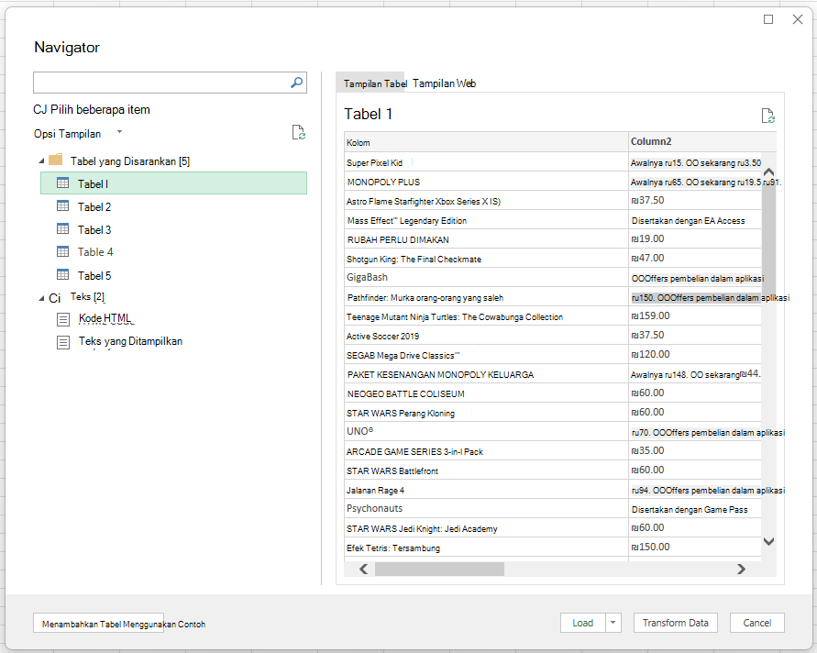Viewport: 817px width, 653px height.
Task: Click the refresh preview icon beside Tabel 1
Action: click(x=768, y=116)
